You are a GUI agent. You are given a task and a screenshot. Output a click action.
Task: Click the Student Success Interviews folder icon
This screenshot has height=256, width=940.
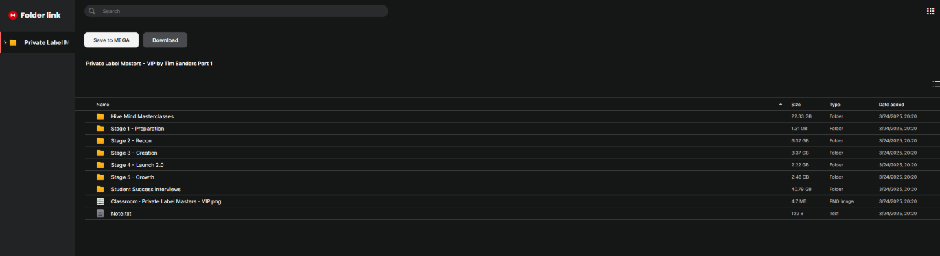coord(100,189)
